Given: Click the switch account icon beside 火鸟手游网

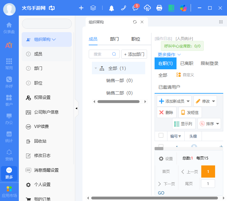Looking at the screenshot, I should coord(52,8).
